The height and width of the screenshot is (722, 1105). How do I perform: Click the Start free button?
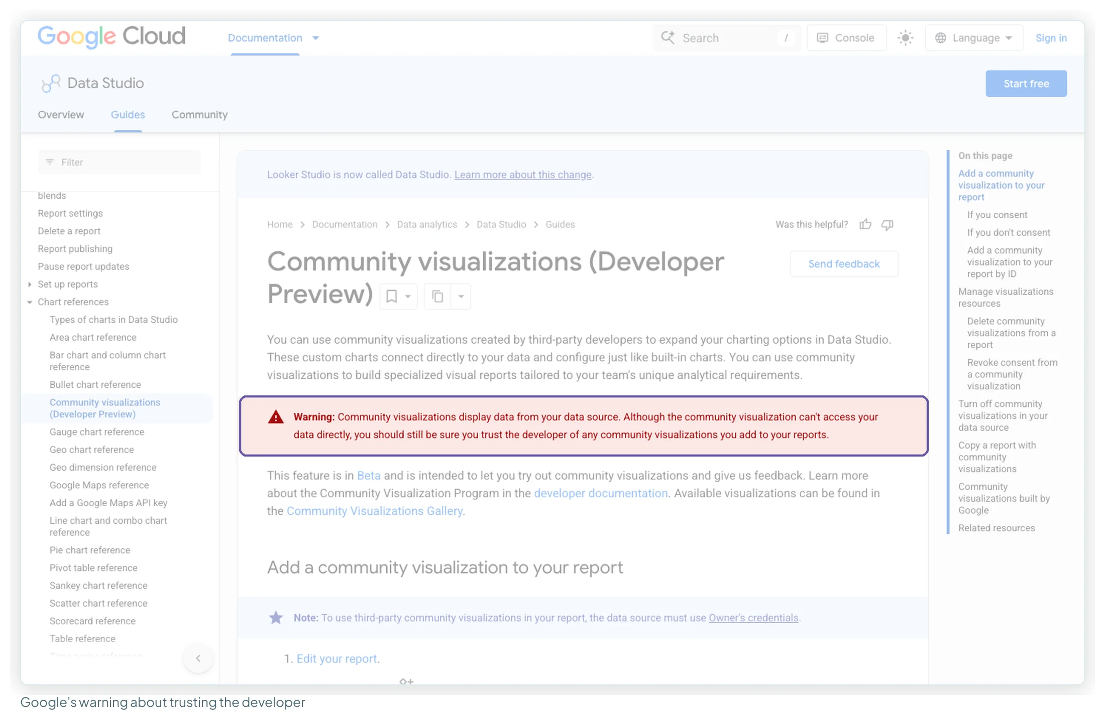pos(1026,84)
